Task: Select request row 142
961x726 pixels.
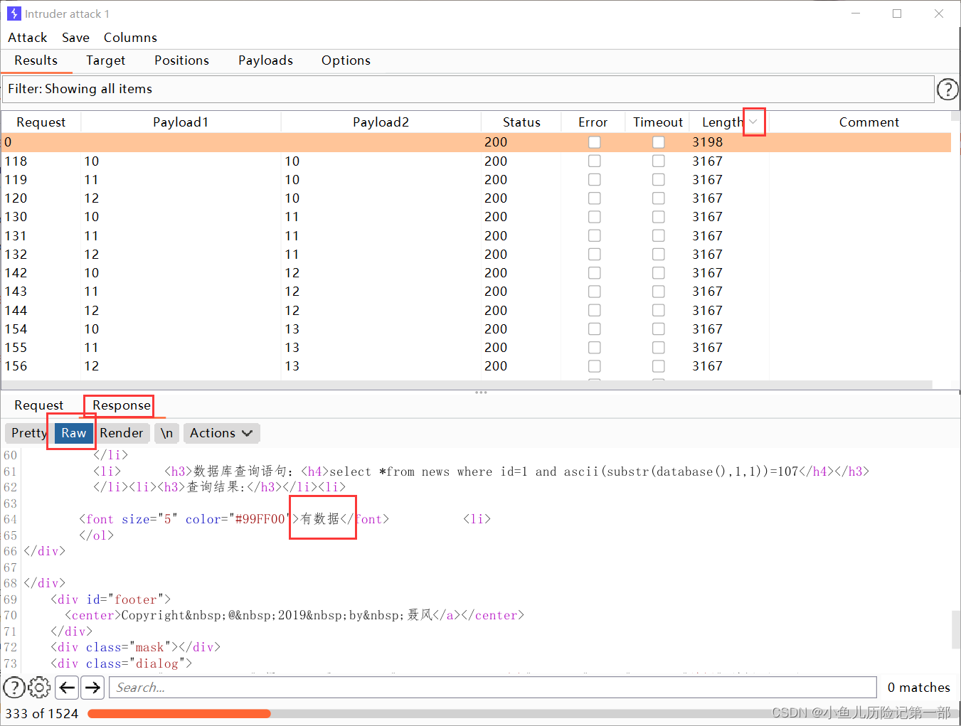Action: 476,273
